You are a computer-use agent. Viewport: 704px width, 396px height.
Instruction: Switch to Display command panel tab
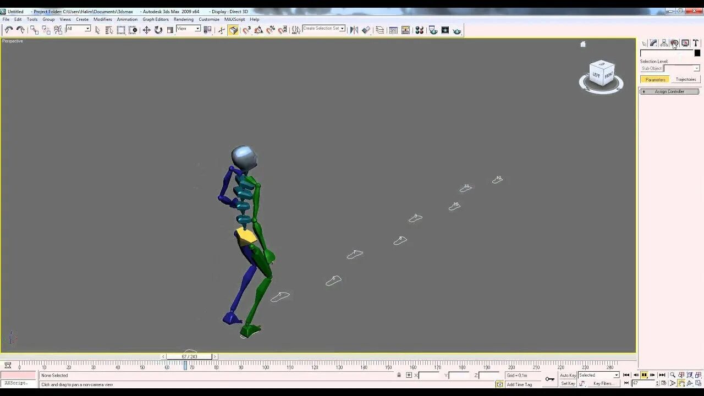(685, 43)
